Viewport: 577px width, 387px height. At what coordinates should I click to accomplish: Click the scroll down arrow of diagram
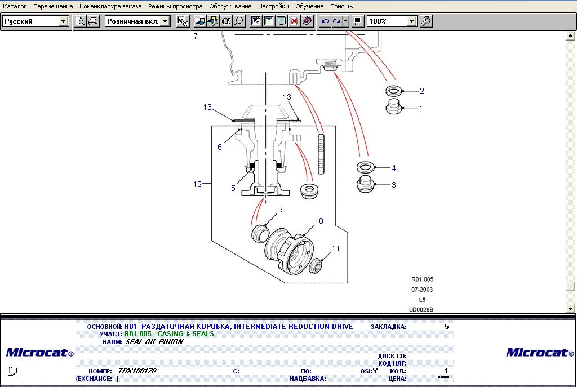pyautogui.click(x=570, y=308)
